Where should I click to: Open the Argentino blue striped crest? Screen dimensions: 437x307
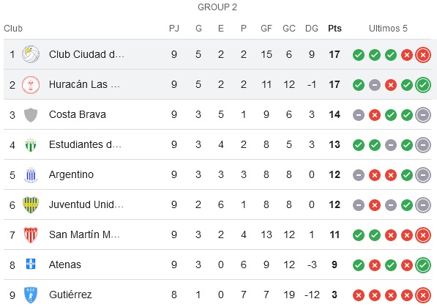[x=31, y=175]
